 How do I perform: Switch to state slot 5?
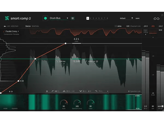pyautogui.click(x=99, y=18)
